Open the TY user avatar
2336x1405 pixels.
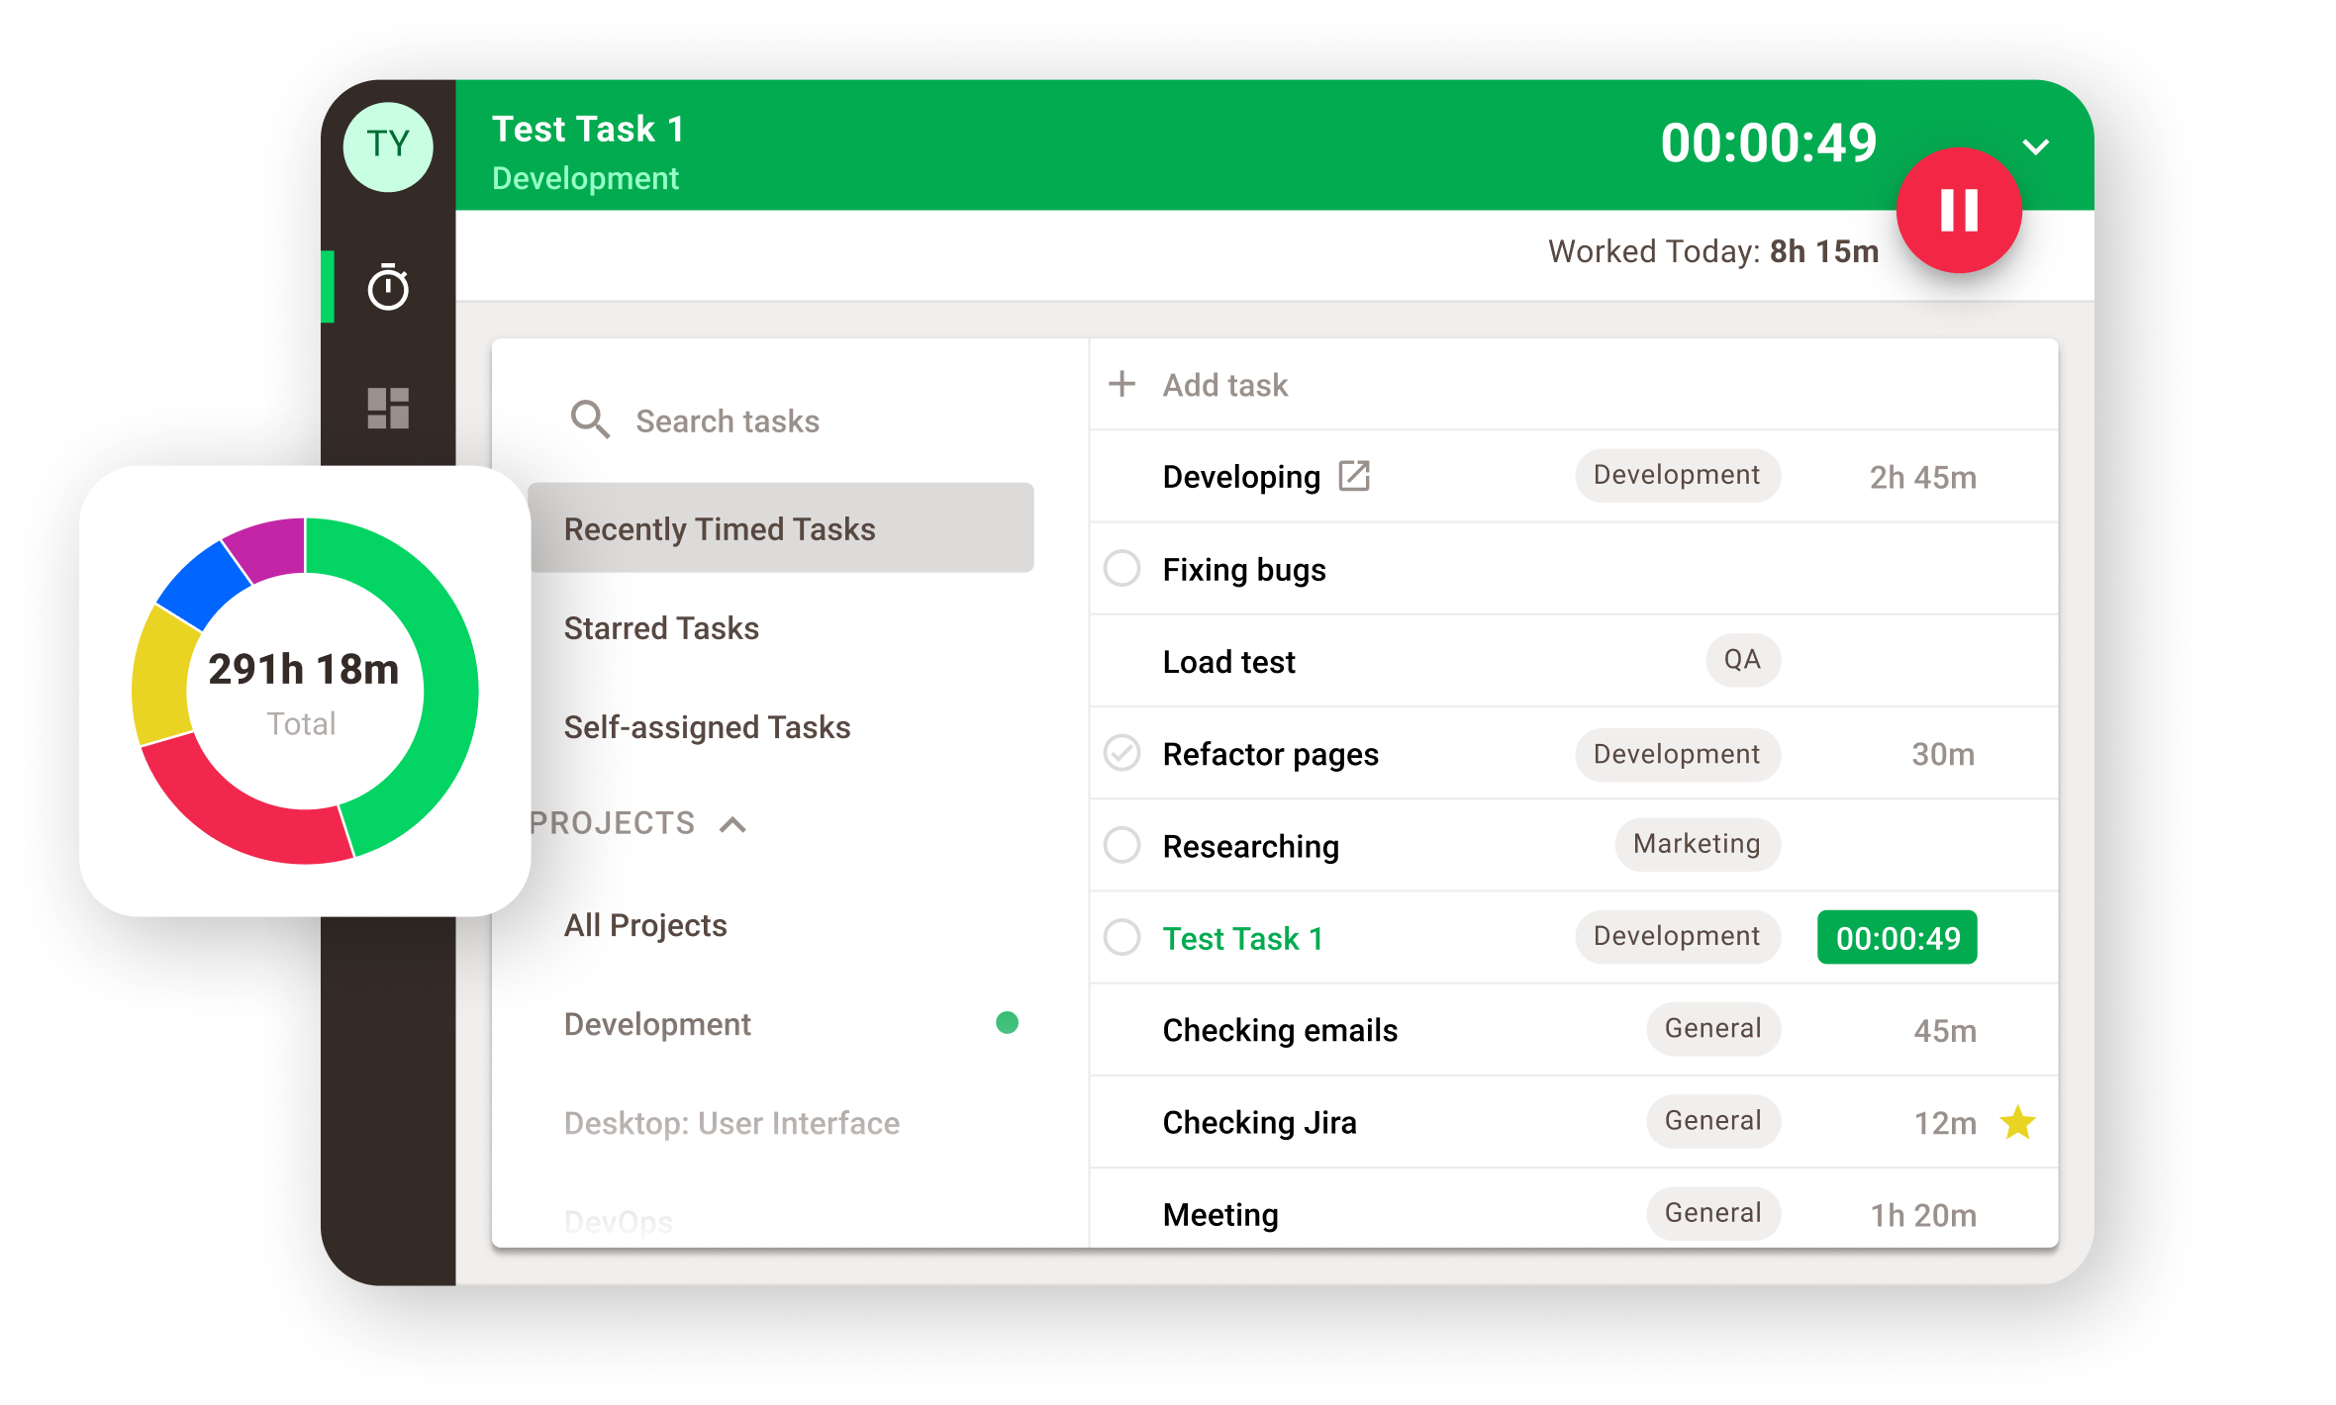point(388,146)
